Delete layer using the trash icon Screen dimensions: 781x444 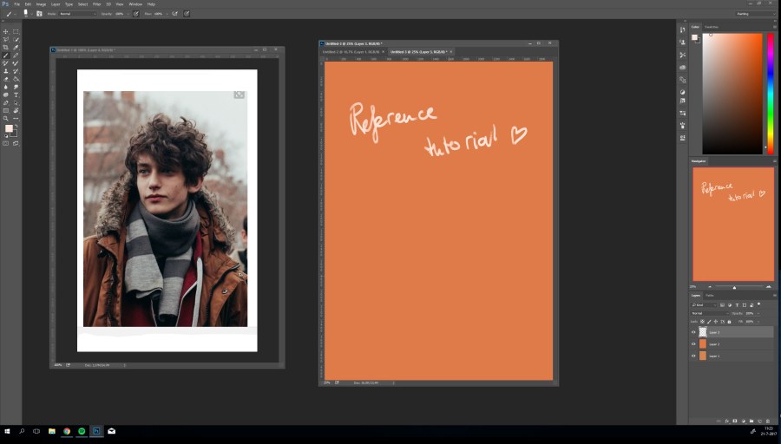[768, 421]
